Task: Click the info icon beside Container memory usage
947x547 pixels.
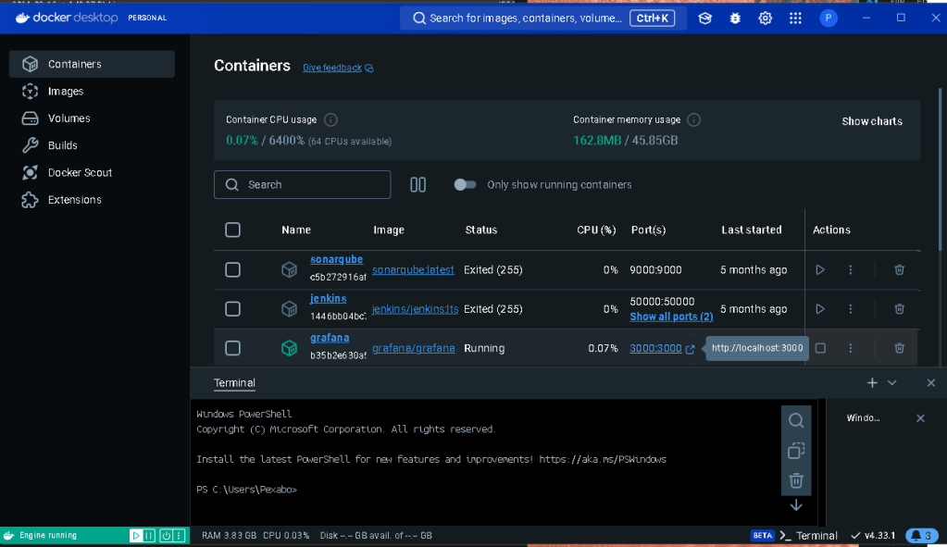Action: [x=694, y=119]
